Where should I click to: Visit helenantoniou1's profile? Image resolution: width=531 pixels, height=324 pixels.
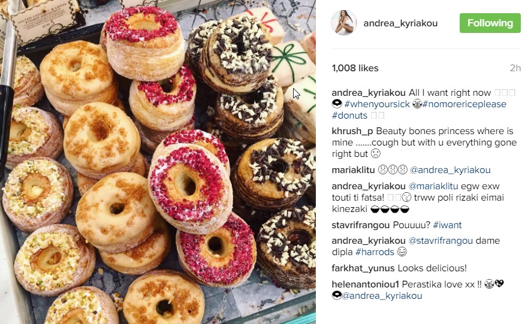[x=366, y=284]
